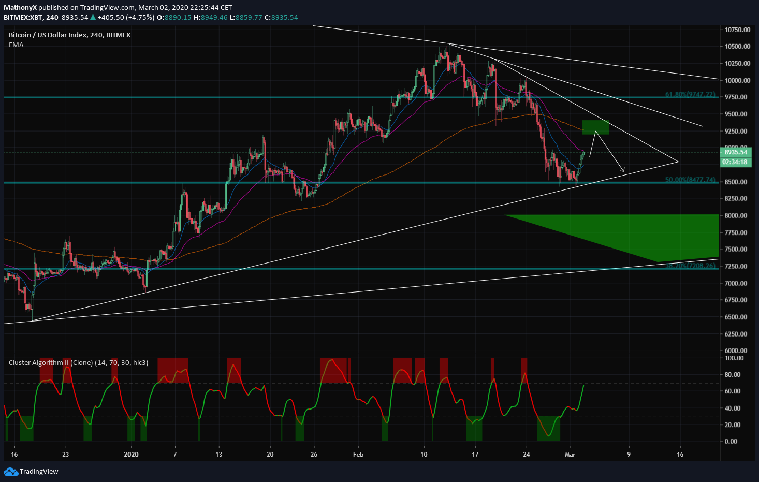
Task: Click the 2020 year marker on time axis
Action: [x=132, y=455]
